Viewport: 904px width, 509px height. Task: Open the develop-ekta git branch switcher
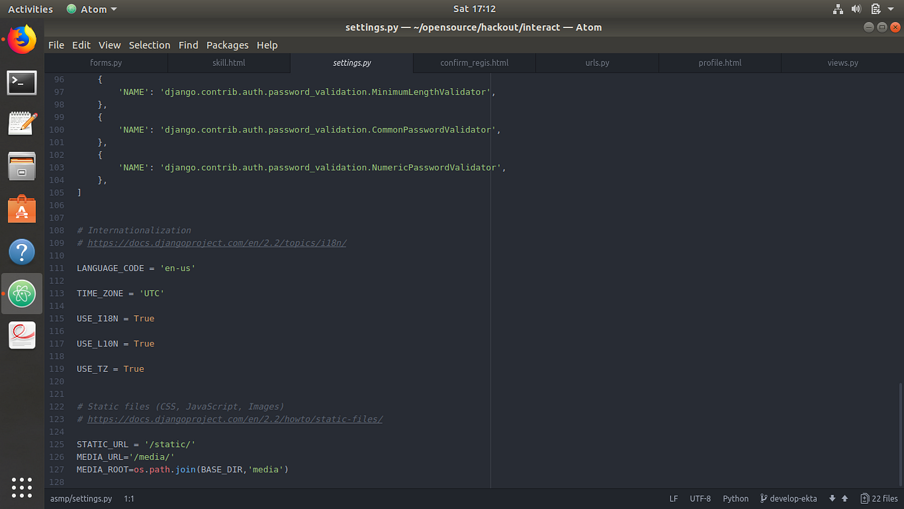(x=789, y=498)
